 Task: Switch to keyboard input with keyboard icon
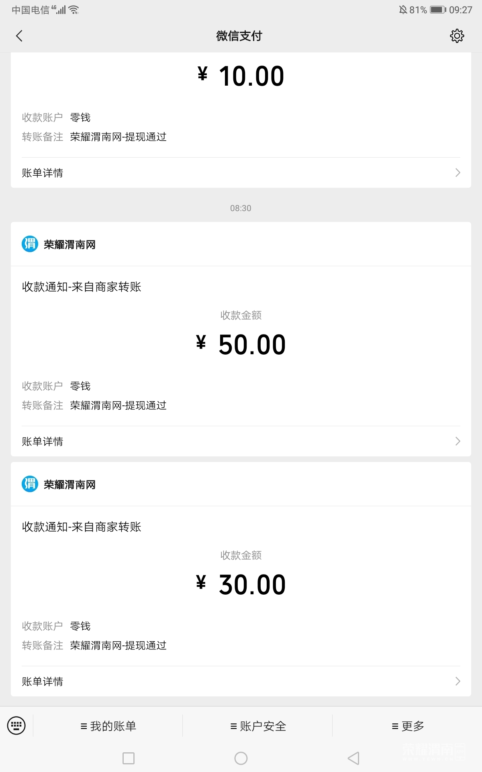click(16, 726)
